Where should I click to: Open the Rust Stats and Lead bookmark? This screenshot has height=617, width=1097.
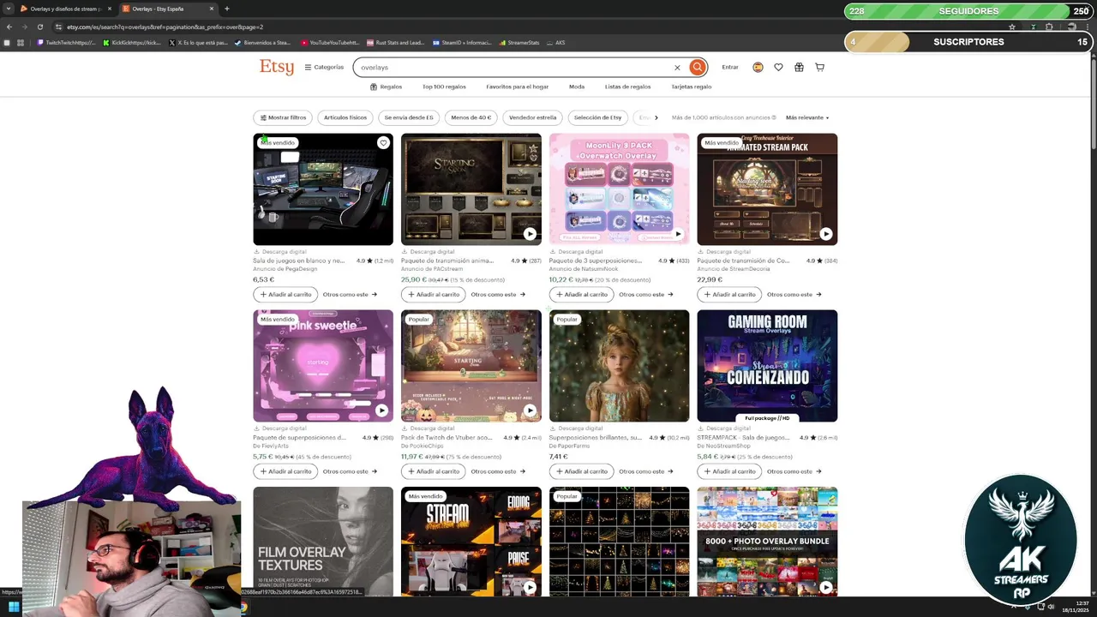pos(396,43)
